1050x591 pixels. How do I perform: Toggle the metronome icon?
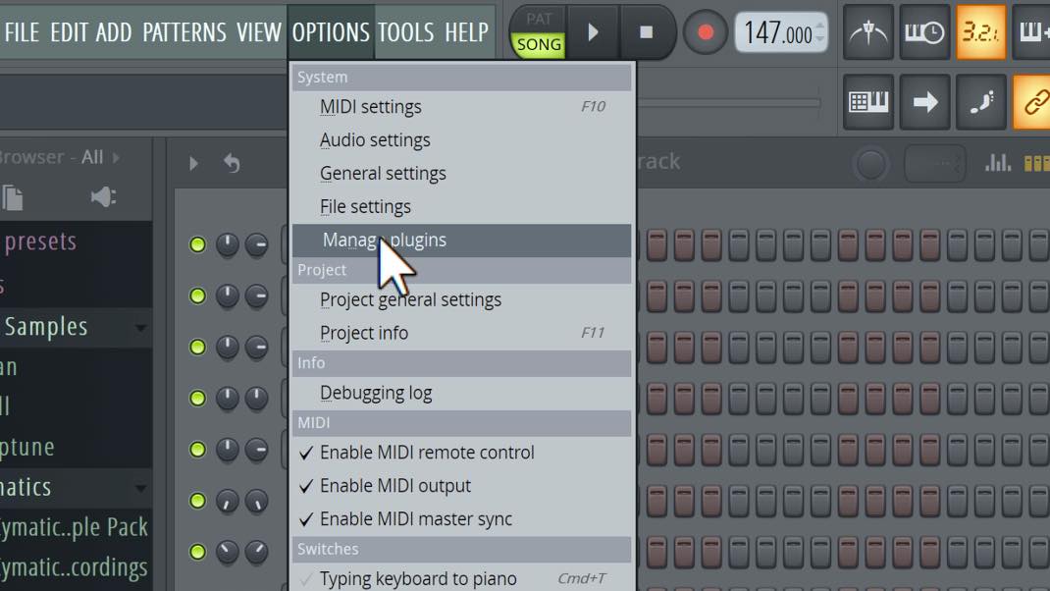(867, 32)
